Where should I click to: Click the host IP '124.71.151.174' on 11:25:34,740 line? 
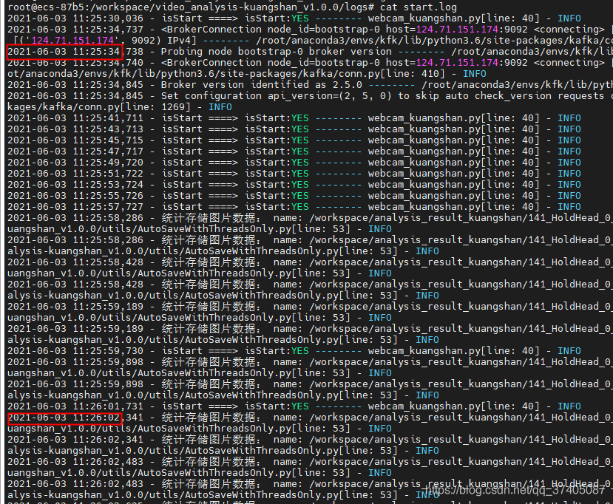point(457,63)
